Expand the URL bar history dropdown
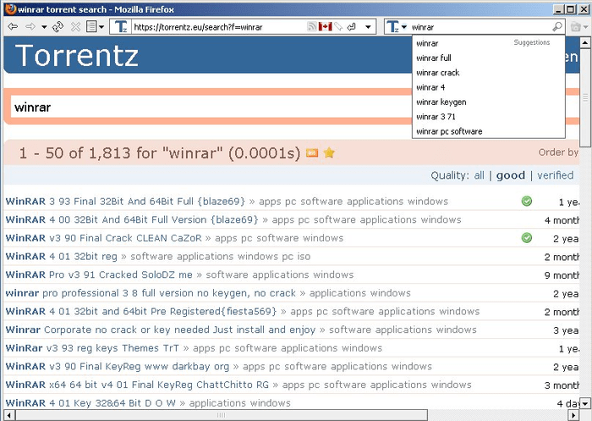592x421 pixels. (369, 27)
